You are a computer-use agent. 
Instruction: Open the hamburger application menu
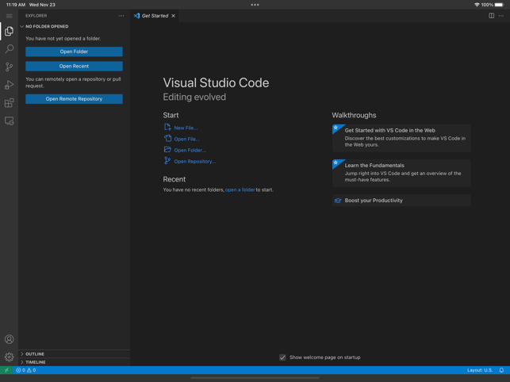pos(9,16)
